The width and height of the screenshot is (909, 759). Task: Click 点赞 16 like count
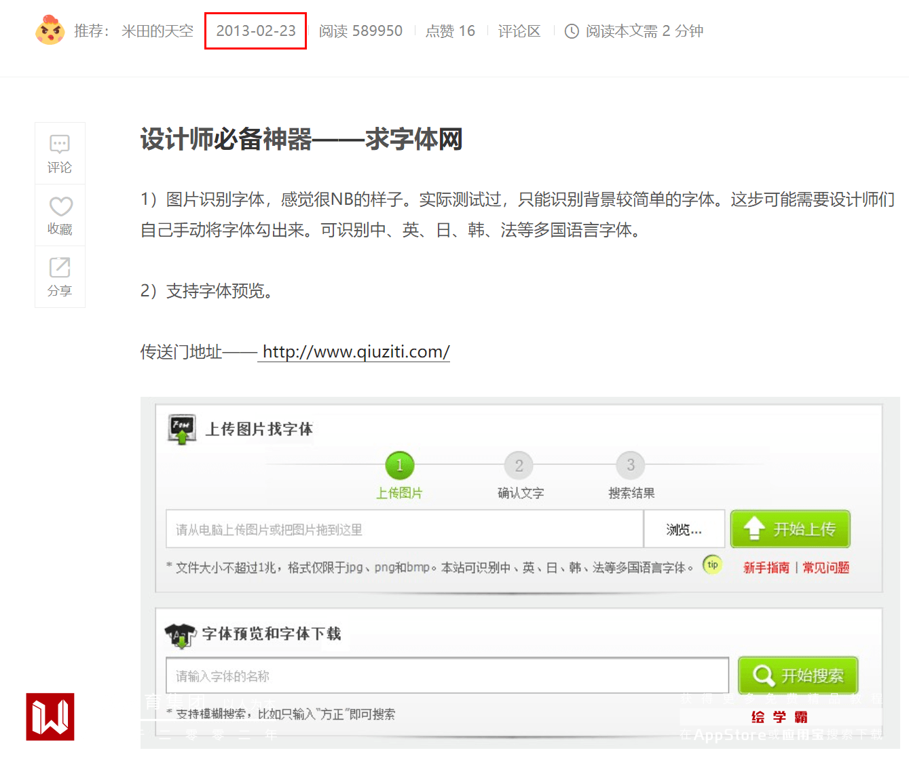coord(450,31)
